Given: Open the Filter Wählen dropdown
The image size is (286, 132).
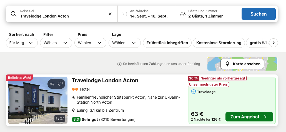Looking at the screenshot, I should 56,43.
